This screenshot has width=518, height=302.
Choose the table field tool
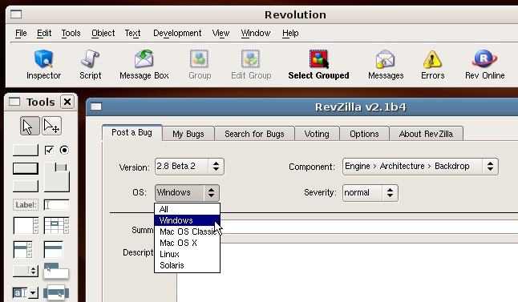click(x=57, y=225)
